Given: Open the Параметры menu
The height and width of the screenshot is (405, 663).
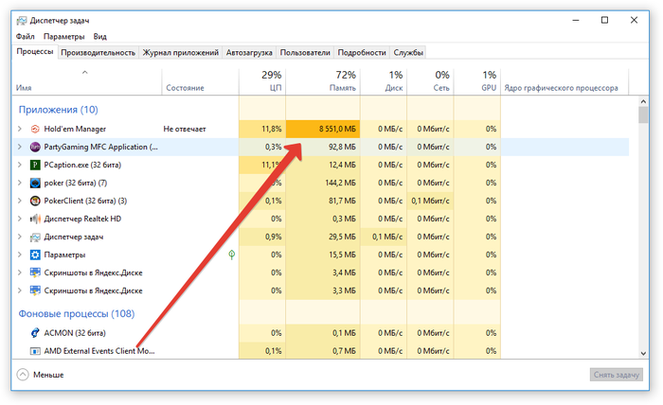Looking at the screenshot, I should point(63,36).
